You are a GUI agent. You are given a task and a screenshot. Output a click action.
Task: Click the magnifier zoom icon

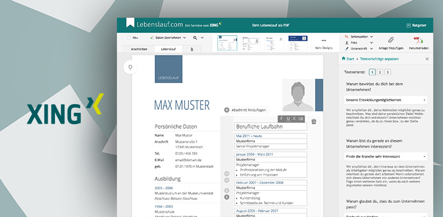pyautogui.click(x=195, y=38)
